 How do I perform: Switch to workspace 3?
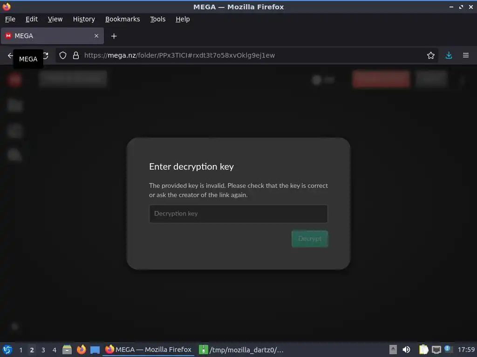[x=43, y=350]
